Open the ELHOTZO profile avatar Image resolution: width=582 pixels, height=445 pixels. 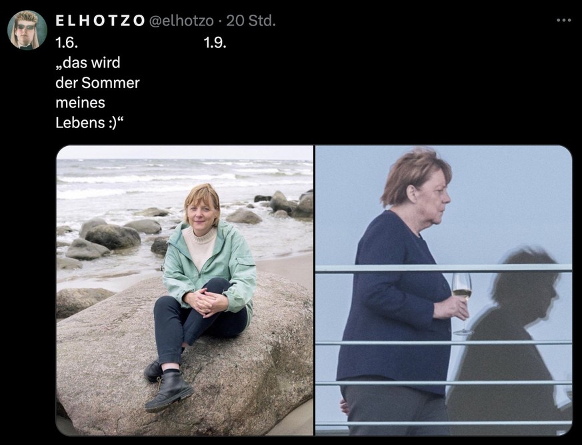pyautogui.click(x=27, y=30)
